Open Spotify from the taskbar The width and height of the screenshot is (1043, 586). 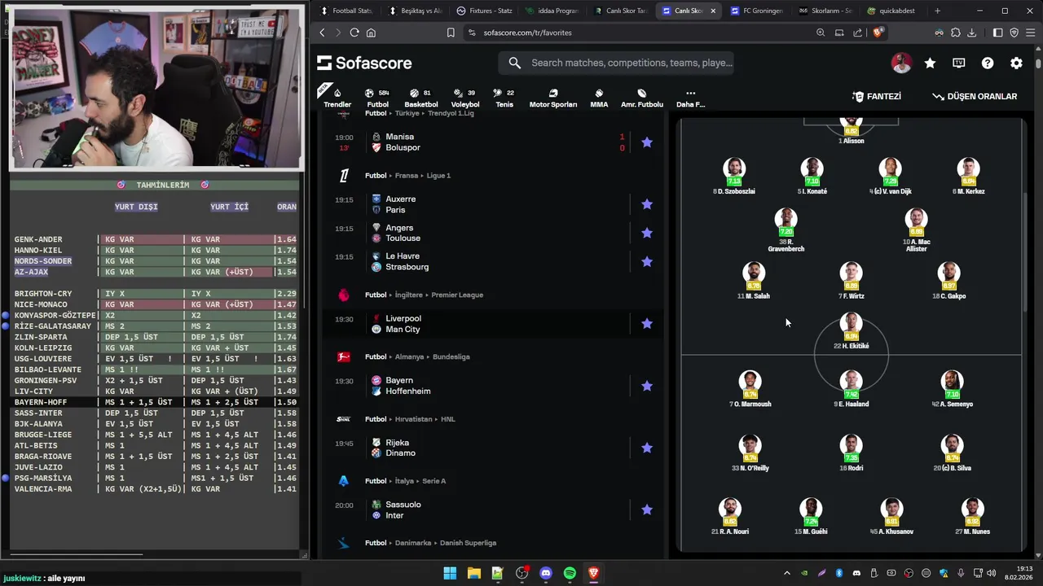point(570,573)
